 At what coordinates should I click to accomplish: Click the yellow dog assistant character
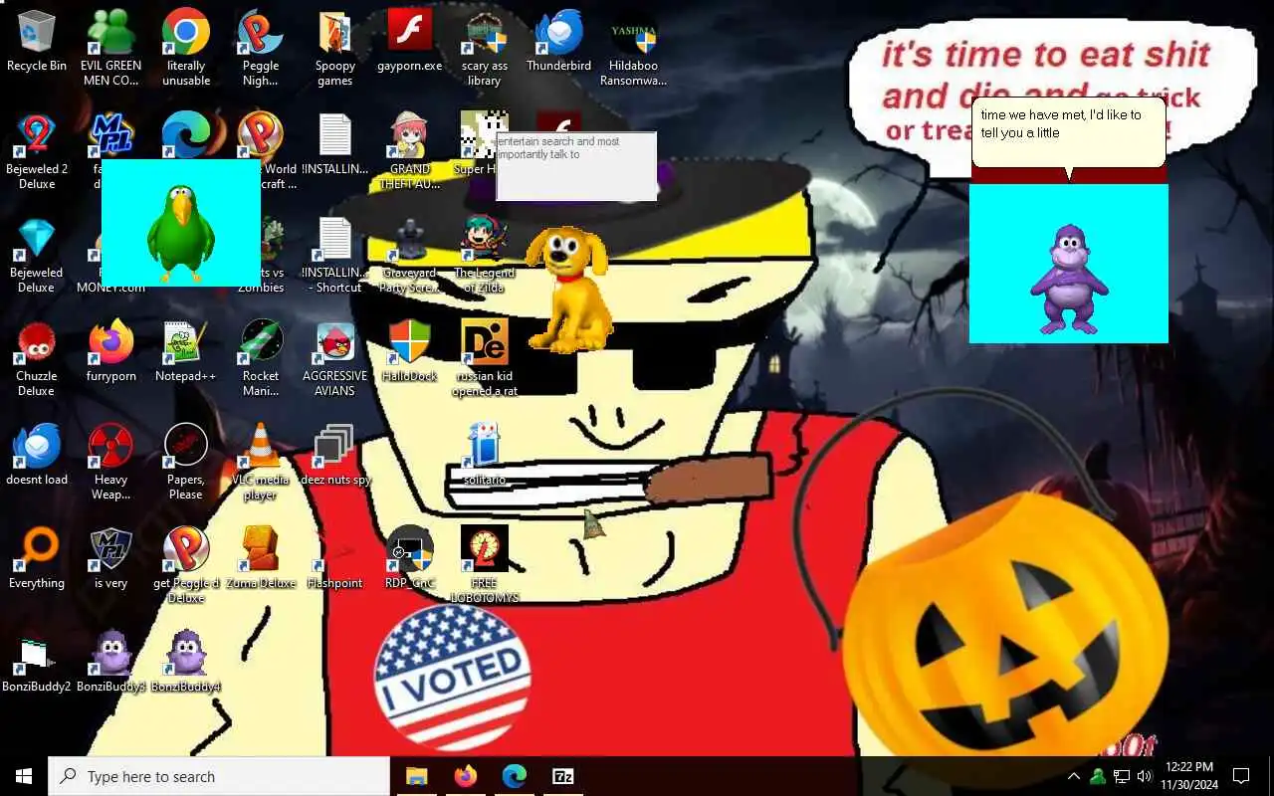pos(567,289)
